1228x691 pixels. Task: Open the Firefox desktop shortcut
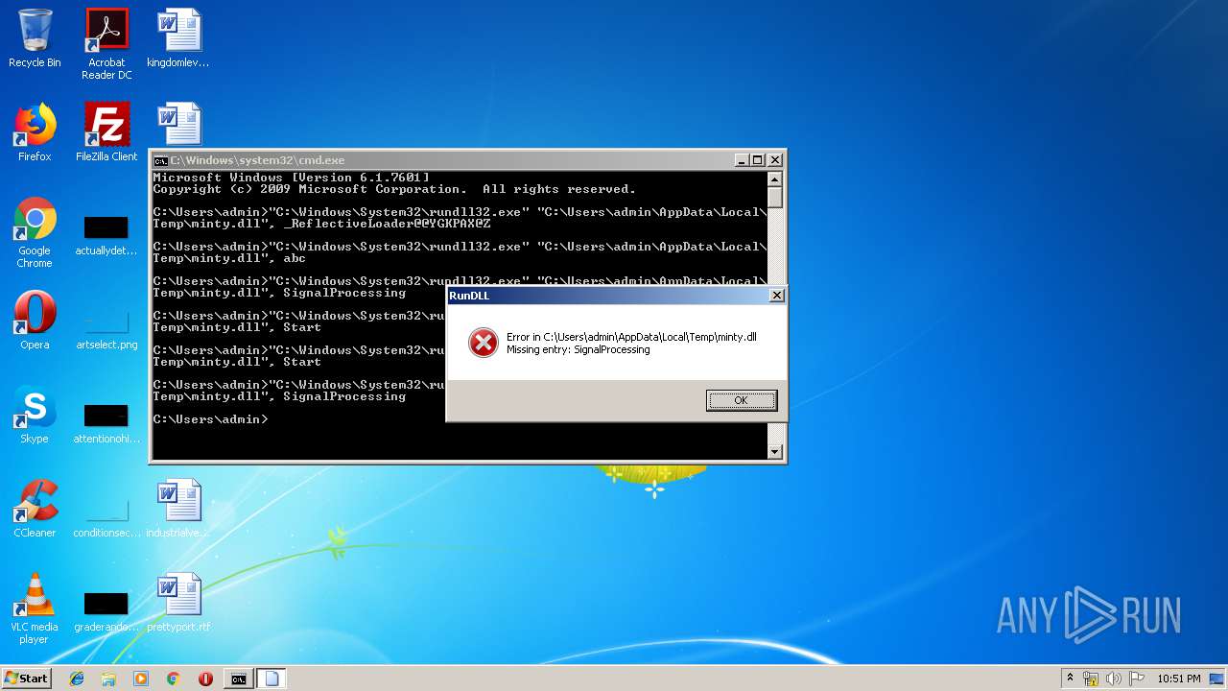(x=35, y=132)
